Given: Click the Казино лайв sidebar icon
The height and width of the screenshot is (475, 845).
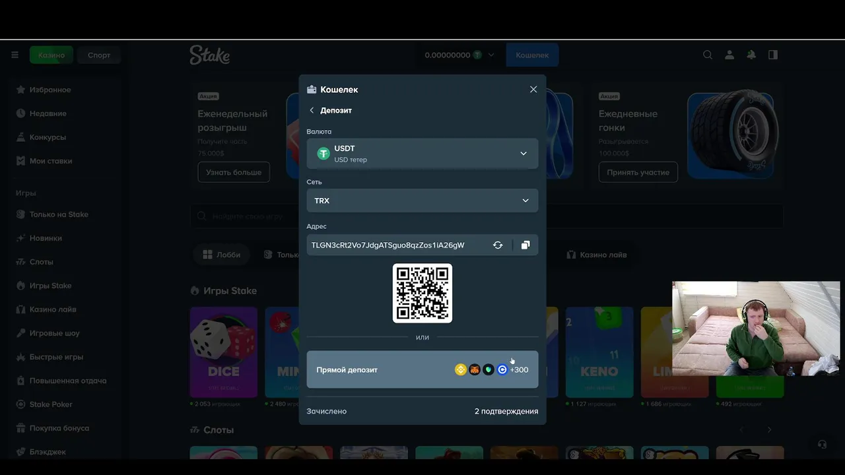Looking at the screenshot, I should pyautogui.click(x=20, y=309).
